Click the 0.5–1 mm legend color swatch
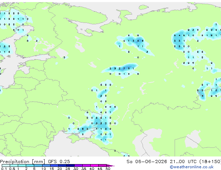The image size is (221, 170). 14,165
